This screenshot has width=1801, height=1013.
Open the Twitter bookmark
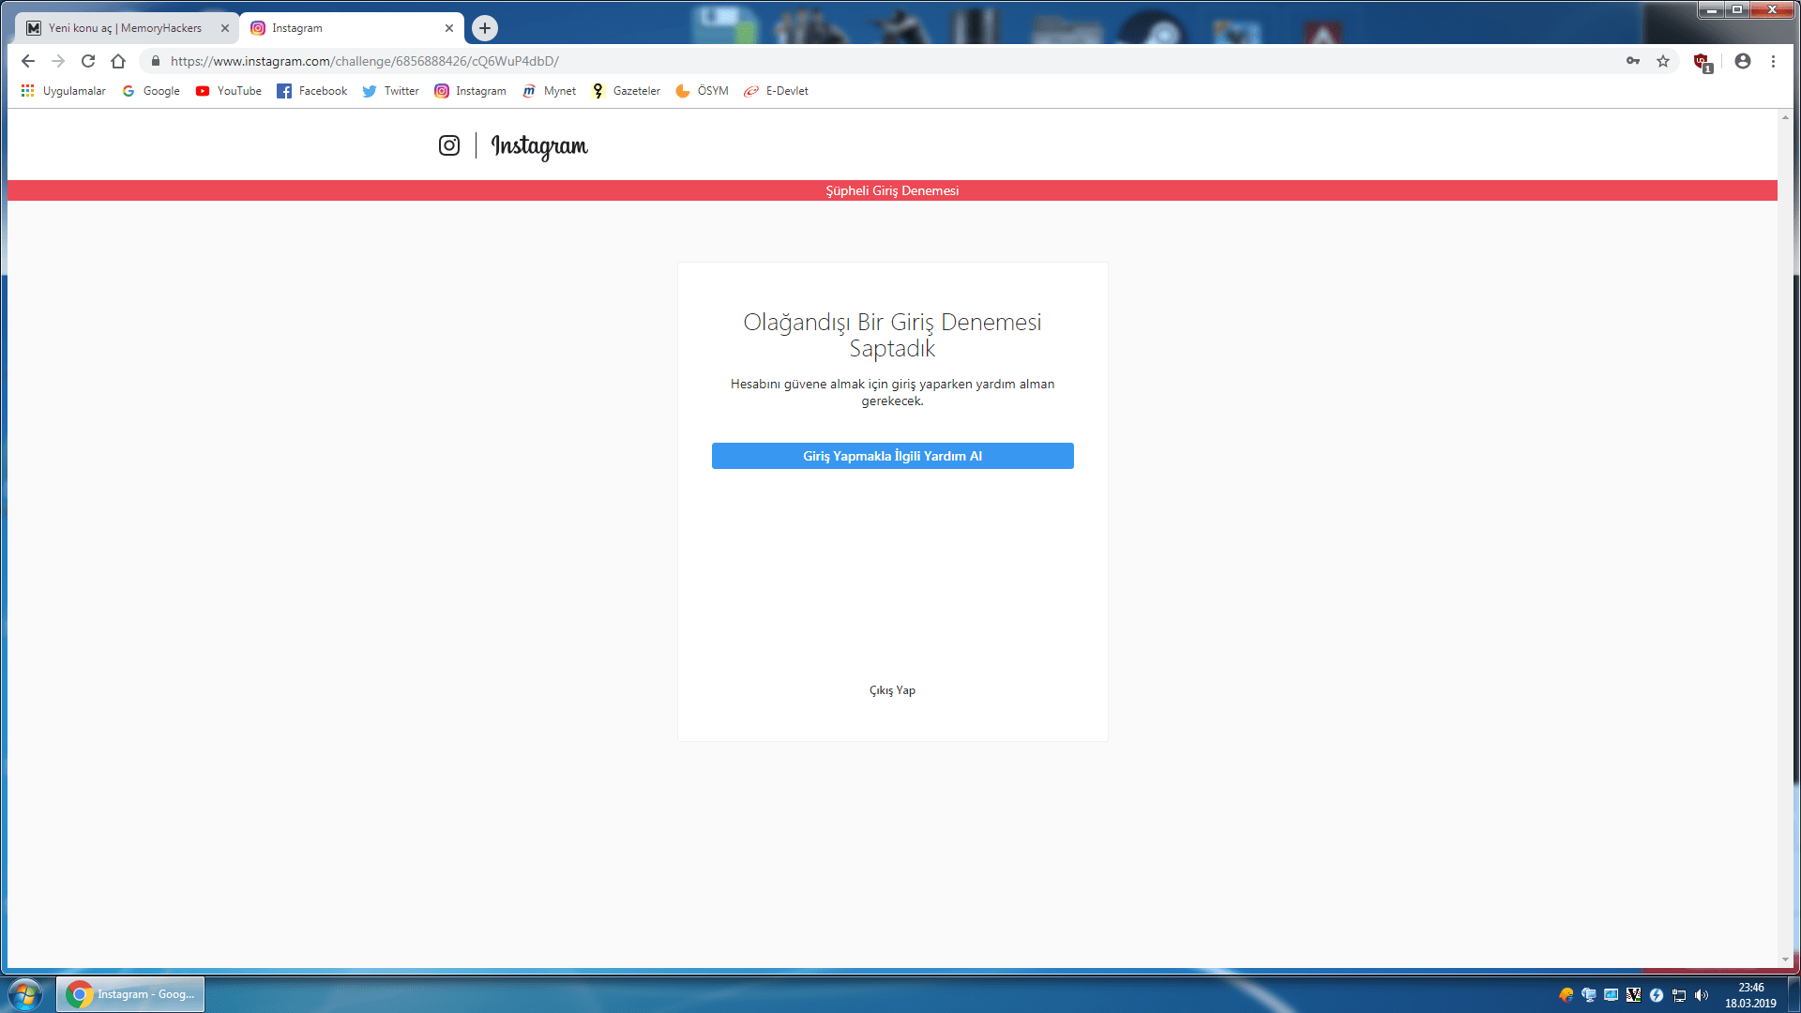(x=391, y=91)
